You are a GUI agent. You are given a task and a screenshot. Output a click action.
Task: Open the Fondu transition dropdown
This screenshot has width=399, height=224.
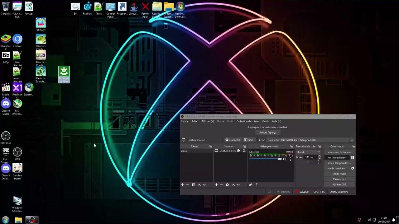(x=308, y=152)
